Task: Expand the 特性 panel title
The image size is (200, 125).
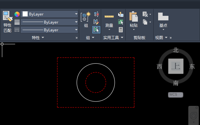Action: pyautogui.click(x=38, y=37)
